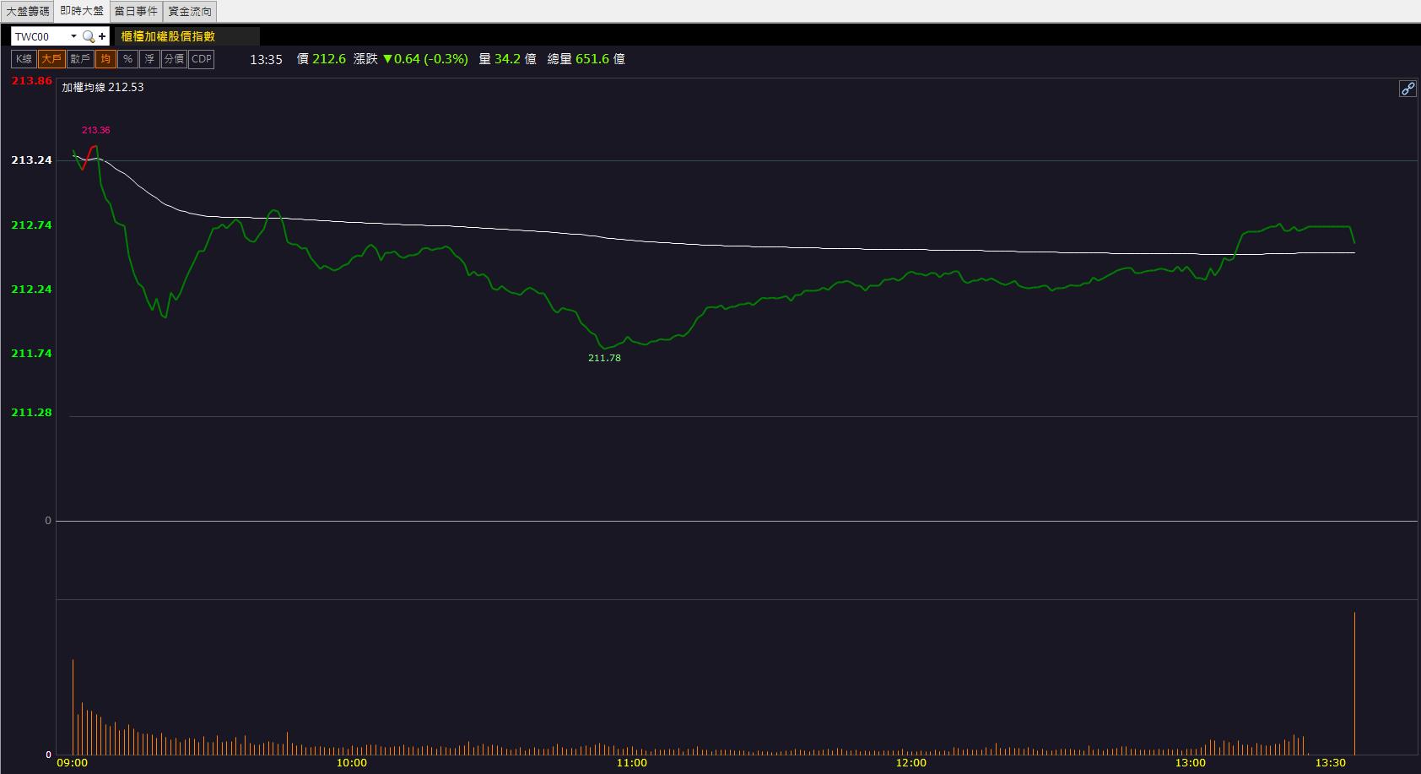Click the 213.24 reference price axis label
The width and height of the screenshot is (1421, 774).
point(31,160)
